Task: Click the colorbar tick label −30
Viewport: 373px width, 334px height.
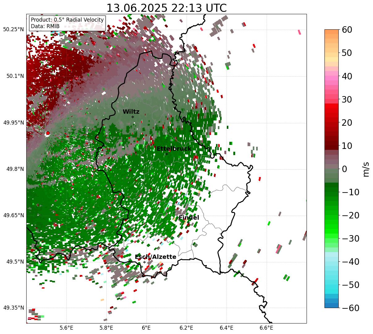Action: pyautogui.click(x=350, y=238)
